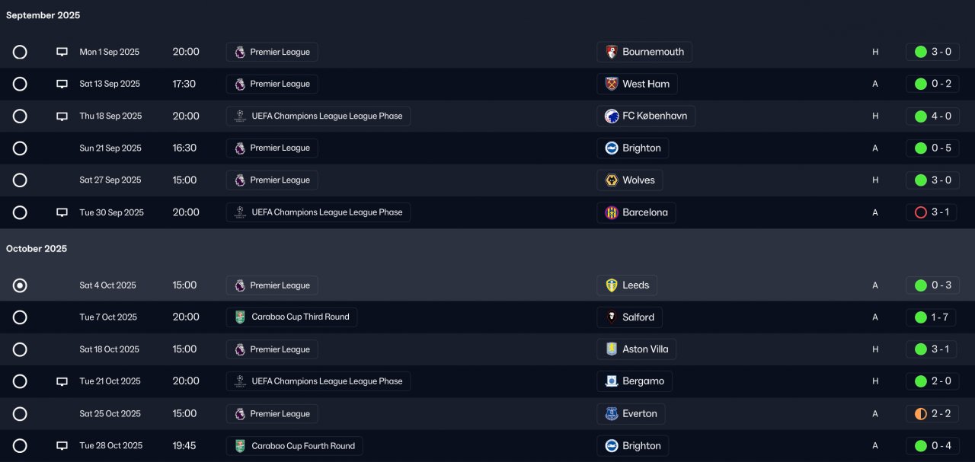Select the radio button for Sat 13 Sep fixture
This screenshot has height=462, width=975.
tap(20, 84)
